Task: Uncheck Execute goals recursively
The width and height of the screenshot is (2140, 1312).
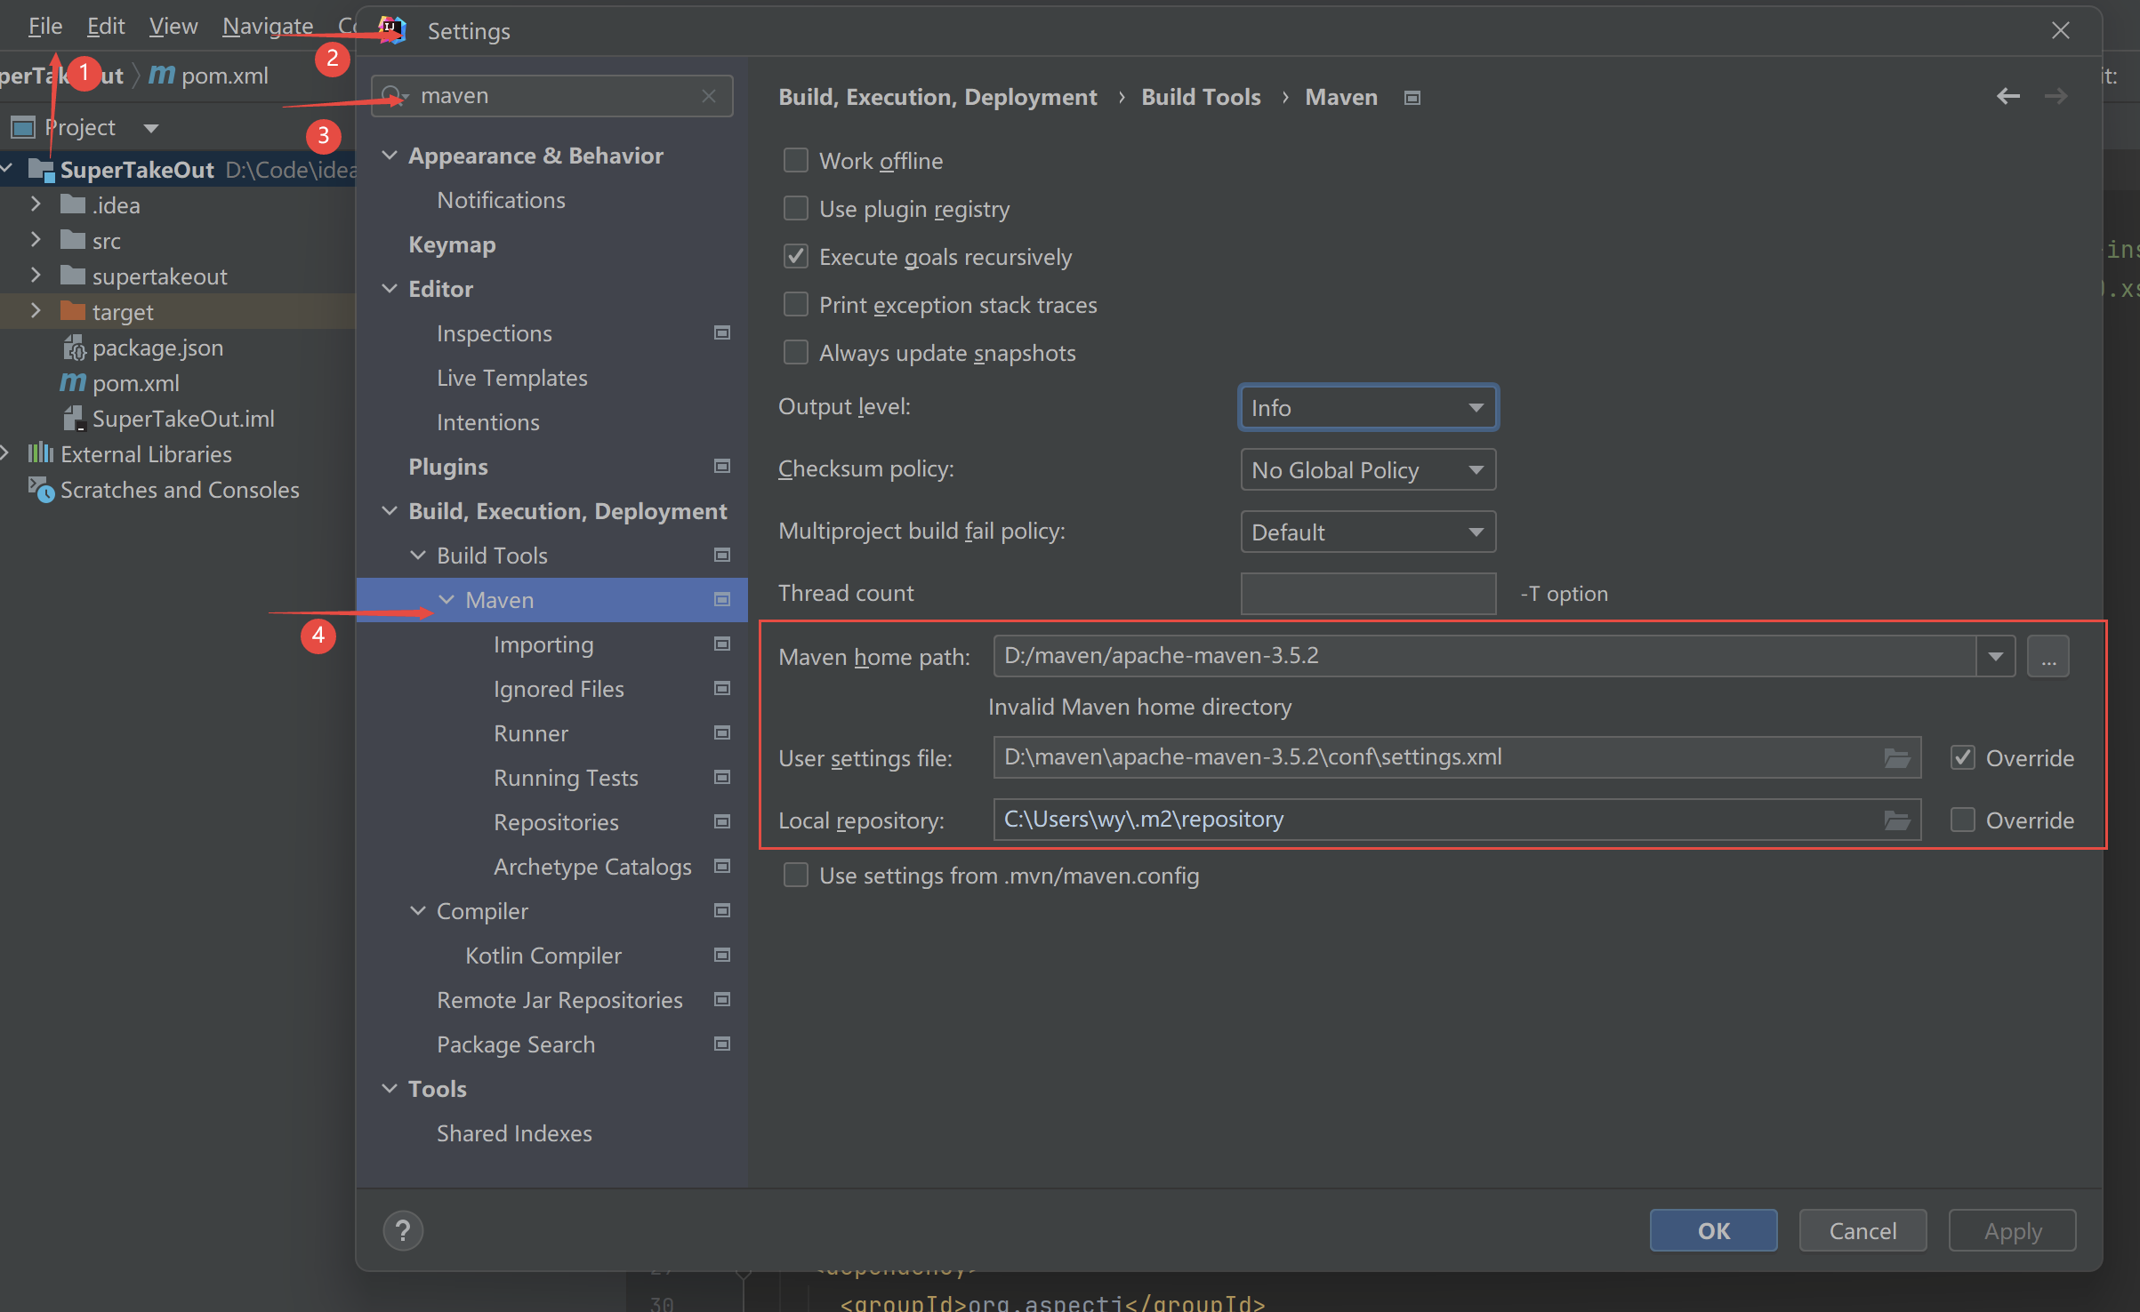Action: 795,257
